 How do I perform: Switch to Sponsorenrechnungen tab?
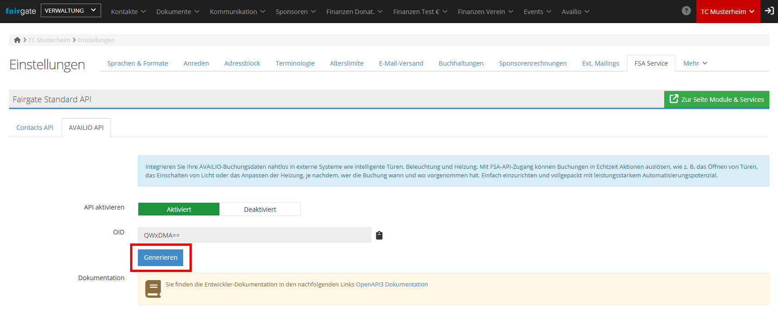pyautogui.click(x=533, y=63)
